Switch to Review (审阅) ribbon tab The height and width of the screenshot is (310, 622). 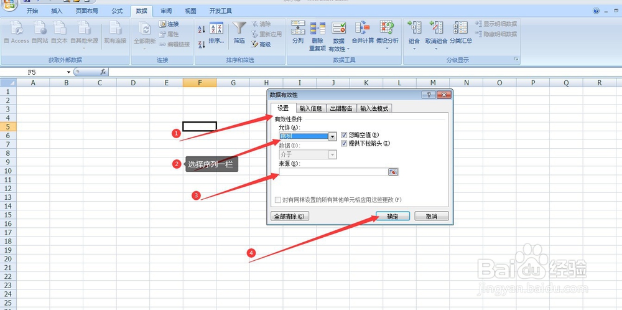coord(166,11)
